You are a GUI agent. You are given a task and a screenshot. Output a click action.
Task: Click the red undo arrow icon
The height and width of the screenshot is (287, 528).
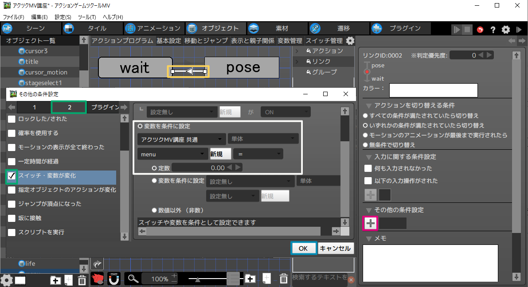pos(480,30)
